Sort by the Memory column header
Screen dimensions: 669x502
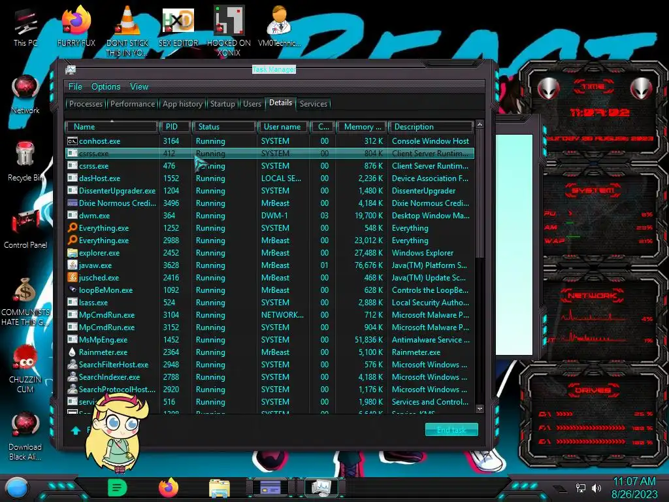362,127
